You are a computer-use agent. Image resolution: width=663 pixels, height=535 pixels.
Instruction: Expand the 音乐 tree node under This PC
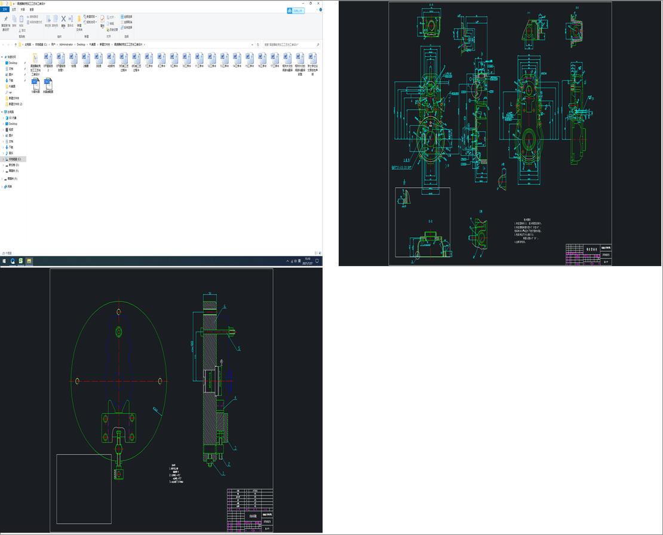pos(4,153)
